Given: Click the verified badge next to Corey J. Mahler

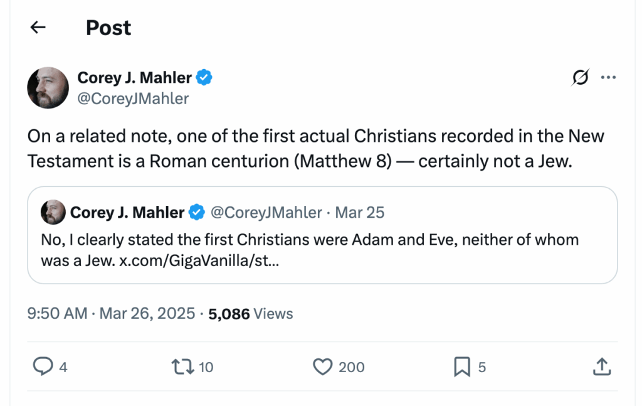Looking at the screenshot, I should [204, 77].
